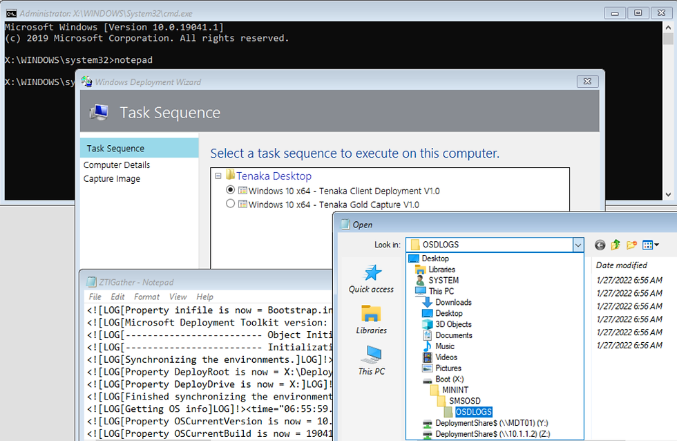Choose Desktop at top of Look in list

[435, 259]
